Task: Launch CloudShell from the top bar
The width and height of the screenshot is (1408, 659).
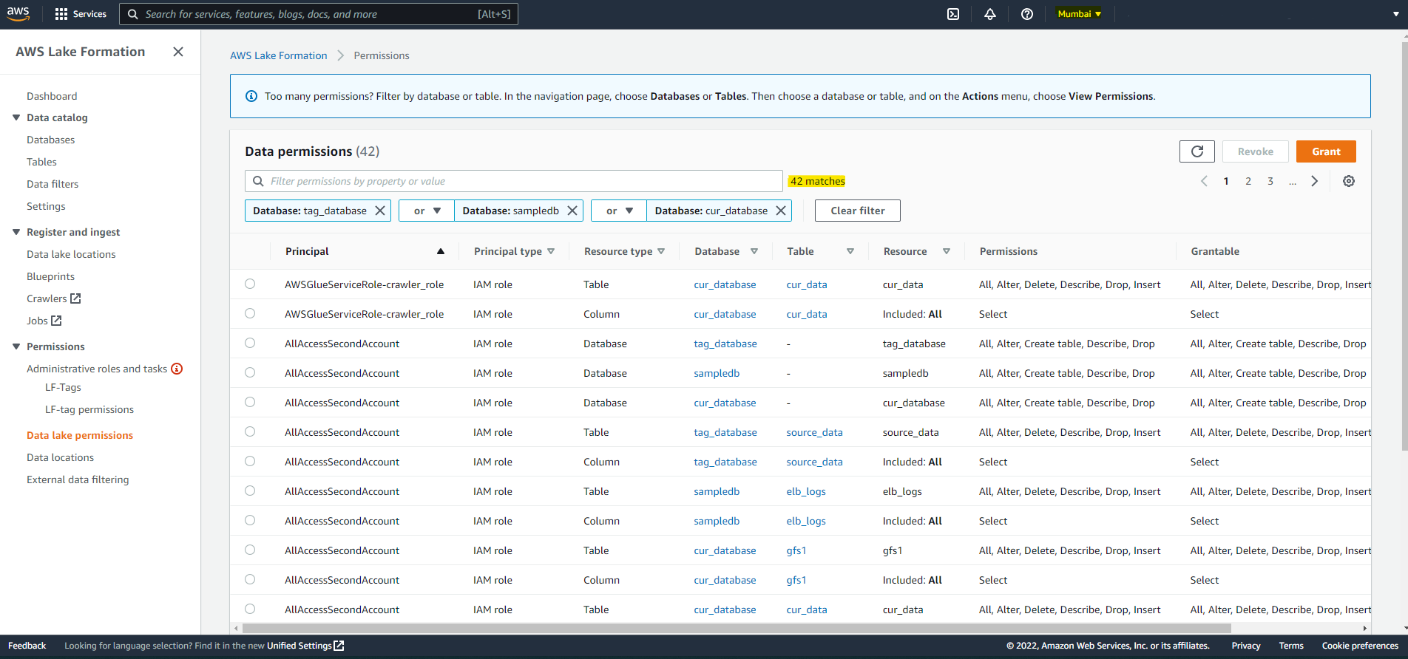Action: [953, 14]
